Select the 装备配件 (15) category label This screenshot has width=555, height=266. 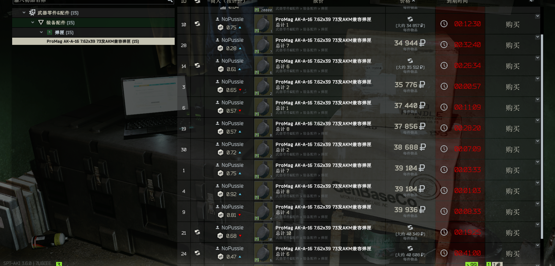coord(60,23)
